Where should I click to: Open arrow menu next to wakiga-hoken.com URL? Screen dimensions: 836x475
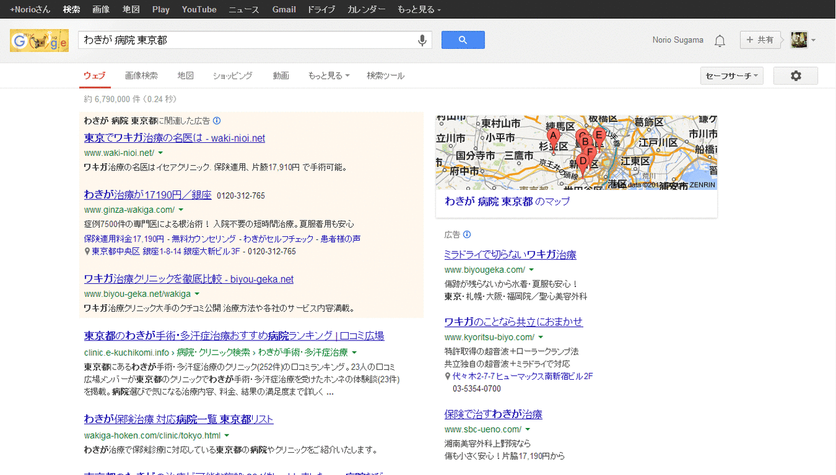227,435
